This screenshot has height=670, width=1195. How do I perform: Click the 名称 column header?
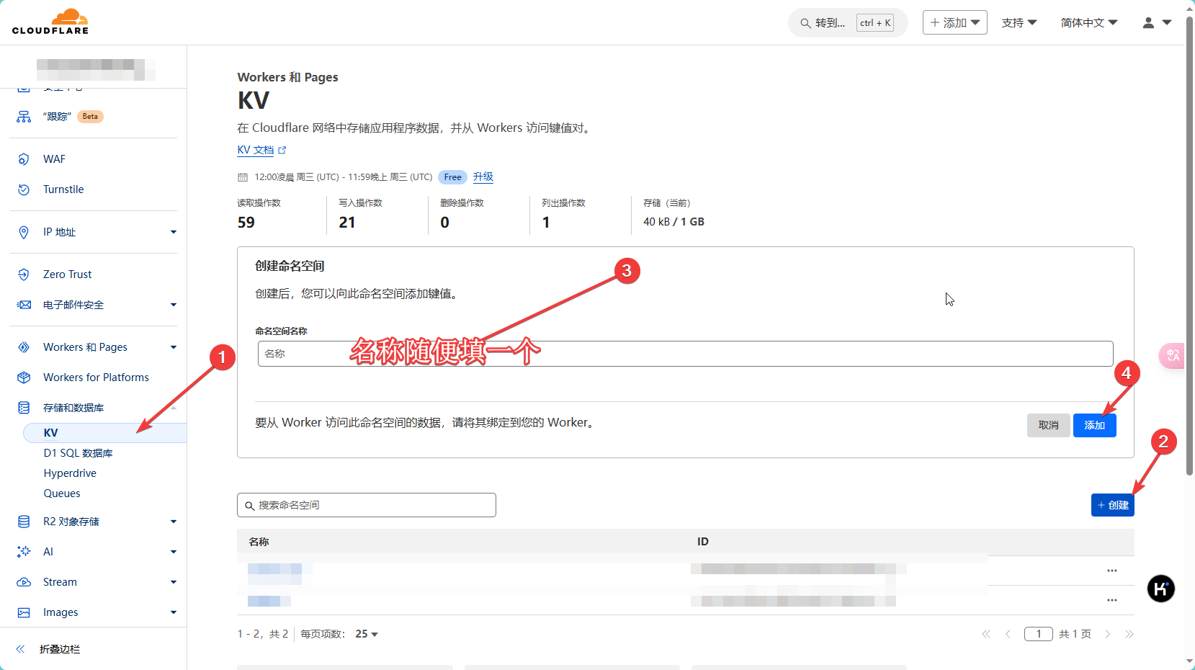tap(259, 542)
